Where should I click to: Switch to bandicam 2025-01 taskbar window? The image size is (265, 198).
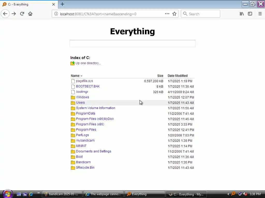[x=62, y=194]
